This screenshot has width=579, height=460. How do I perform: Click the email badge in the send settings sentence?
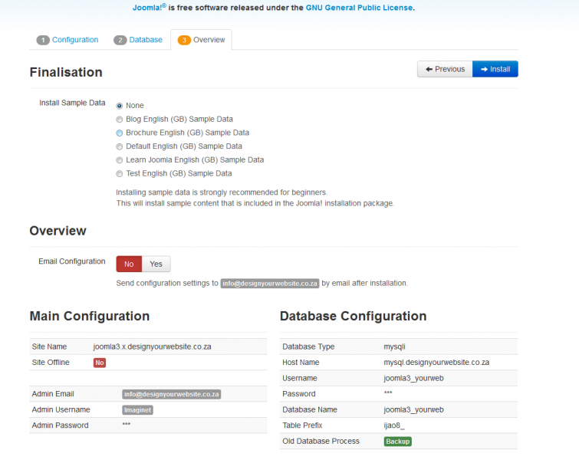point(270,284)
